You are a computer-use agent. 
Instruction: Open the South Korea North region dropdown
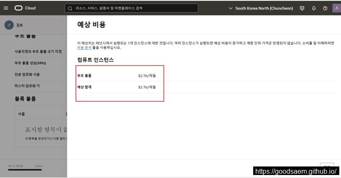pos(261,8)
